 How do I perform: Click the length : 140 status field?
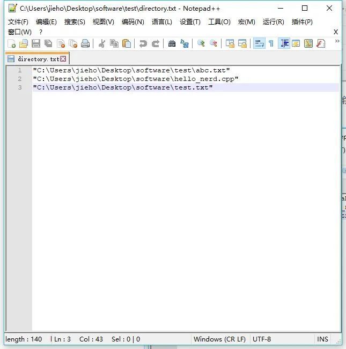pyautogui.click(x=24, y=339)
